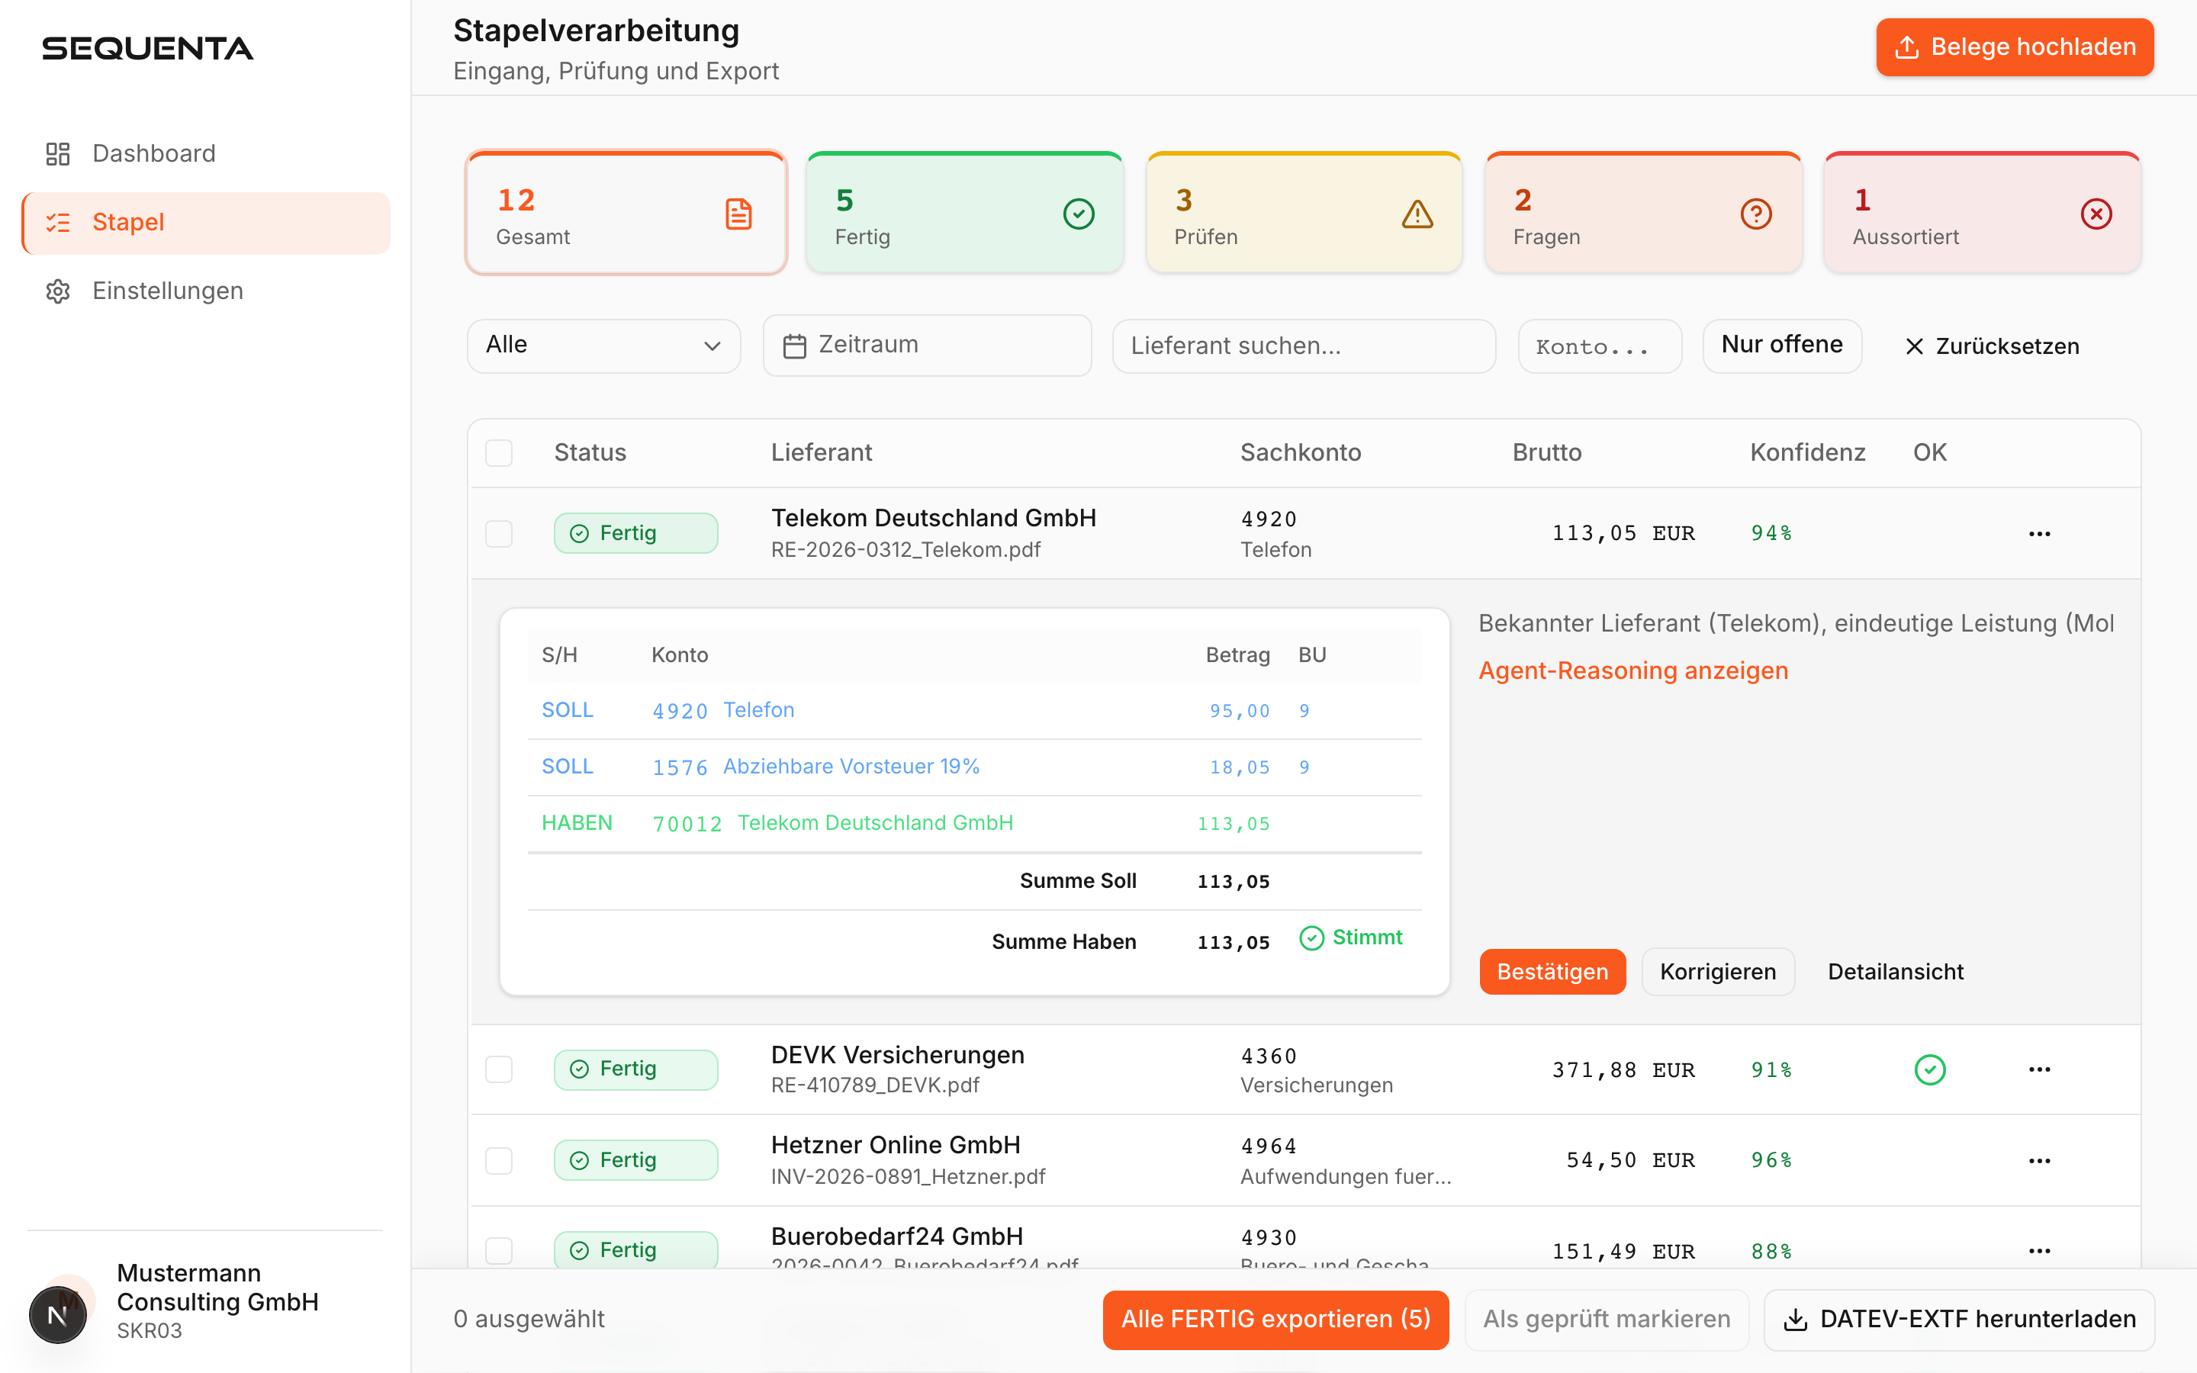This screenshot has width=2197, height=1373.
Task: Open the Alle status filter dropdown
Action: (x=603, y=345)
